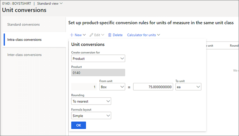Viewport: 239px width, 136px height.
Task: Open the To unit ea dropdown
Action: (x=188, y=87)
